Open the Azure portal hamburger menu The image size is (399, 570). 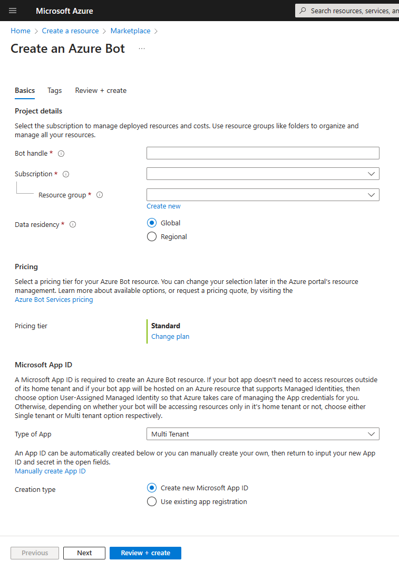pyautogui.click(x=12, y=11)
